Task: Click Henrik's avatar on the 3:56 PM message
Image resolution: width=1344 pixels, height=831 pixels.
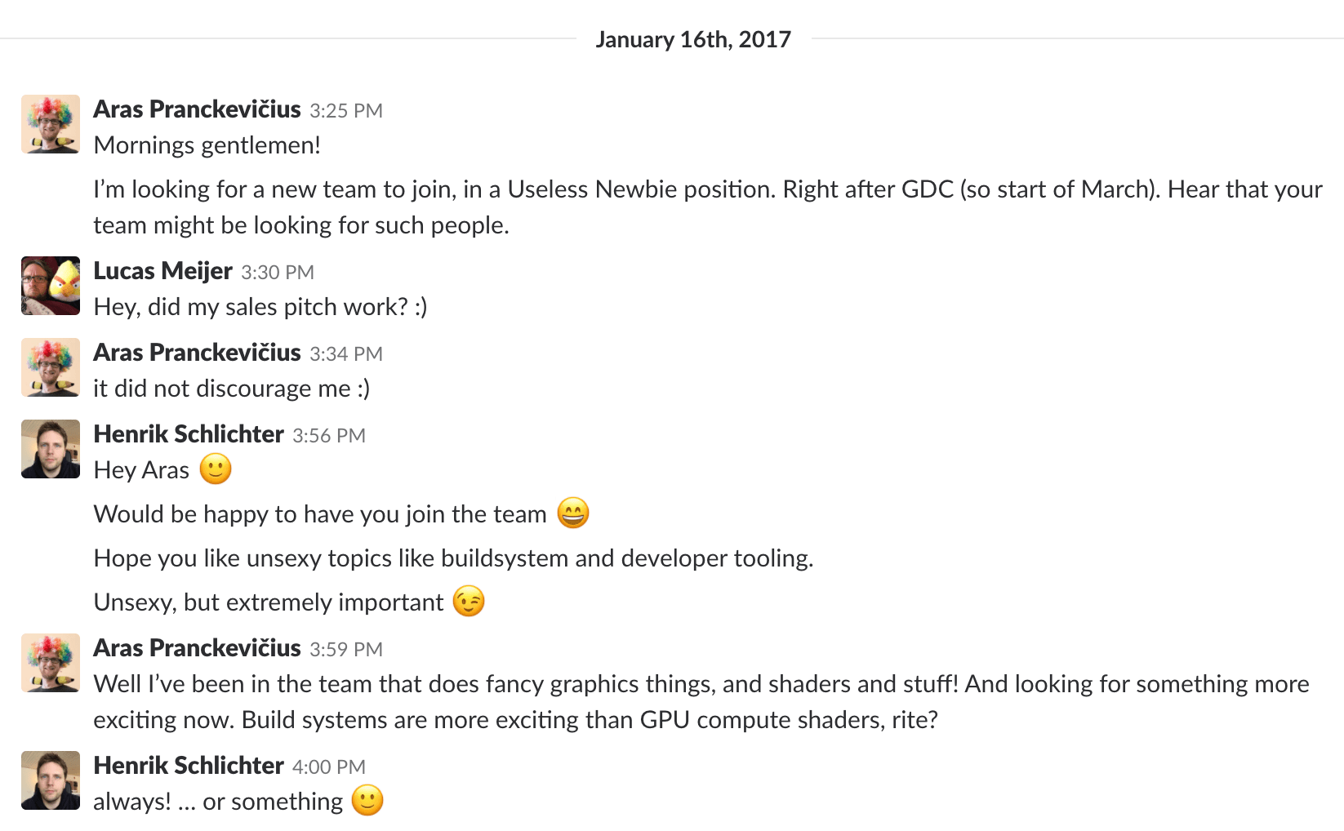Action: click(51, 449)
